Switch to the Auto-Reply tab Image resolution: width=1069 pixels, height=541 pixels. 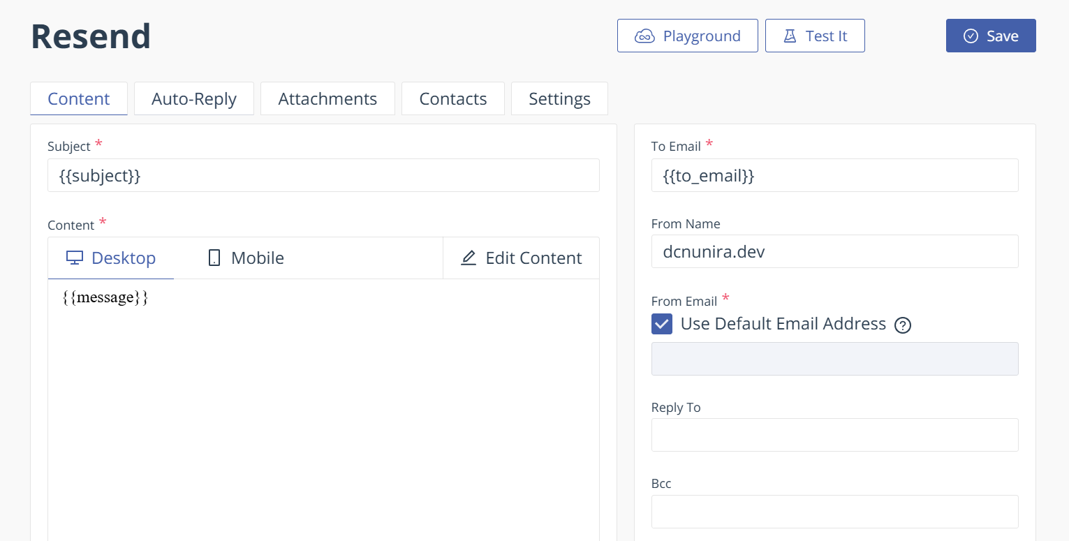(x=194, y=99)
